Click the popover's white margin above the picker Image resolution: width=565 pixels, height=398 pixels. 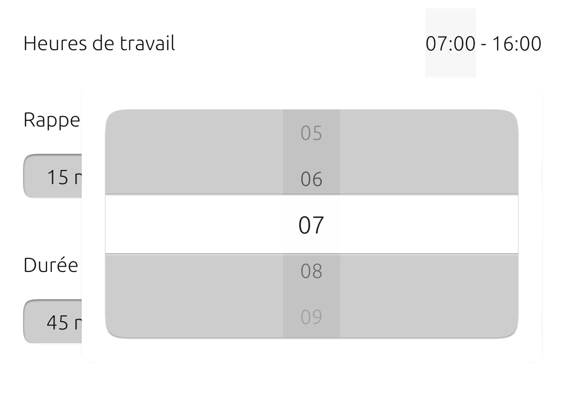tap(311, 99)
